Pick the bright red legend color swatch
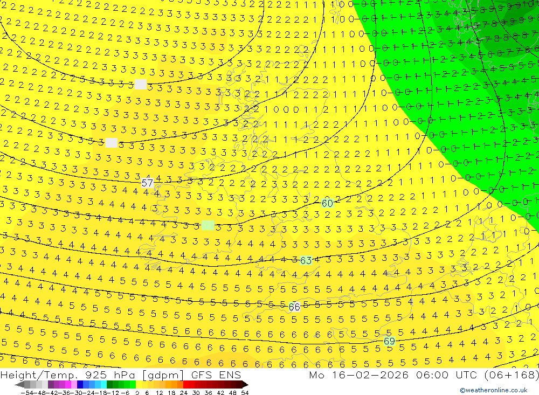The image size is (539, 395). point(186,384)
